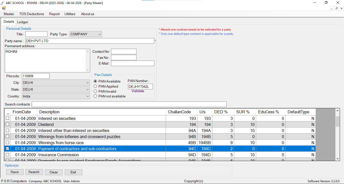Check the Interest on securities contract
Viewport: 344px width, 184px height.
coord(8,118)
